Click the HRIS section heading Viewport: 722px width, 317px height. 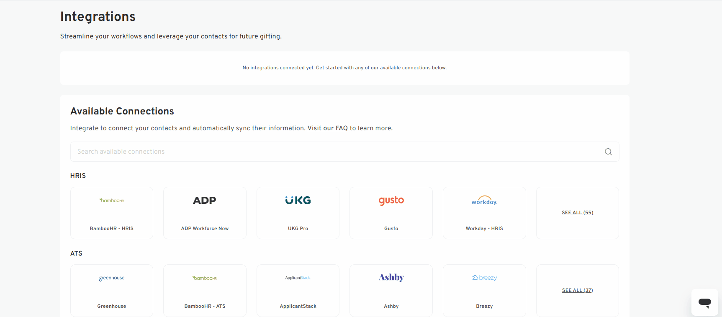(x=78, y=176)
